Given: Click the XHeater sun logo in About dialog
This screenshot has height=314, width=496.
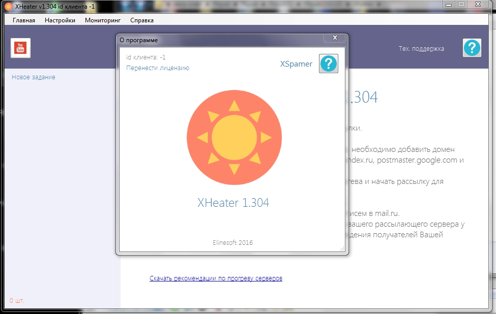Looking at the screenshot, I should 234,137.
